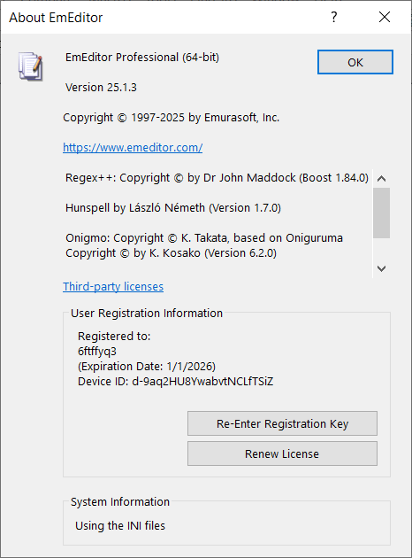Screen dimensions: 412x558
Task: Click the credits scrollbar down arrow
Action: coord(381,268)
